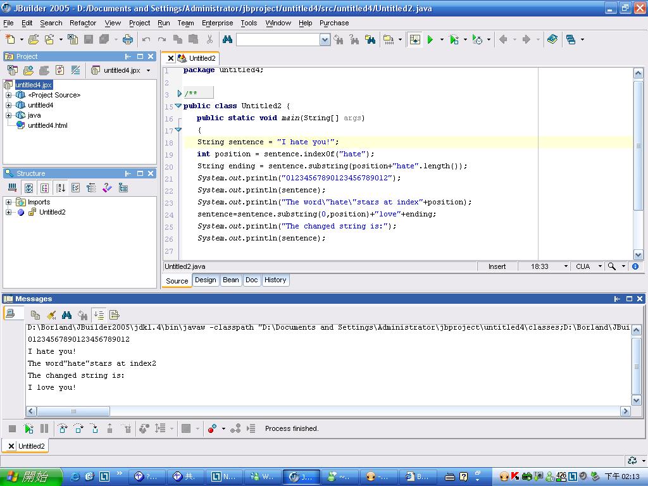
Task: Click the Back navigation arrow icon
Action: click(503, 39)
